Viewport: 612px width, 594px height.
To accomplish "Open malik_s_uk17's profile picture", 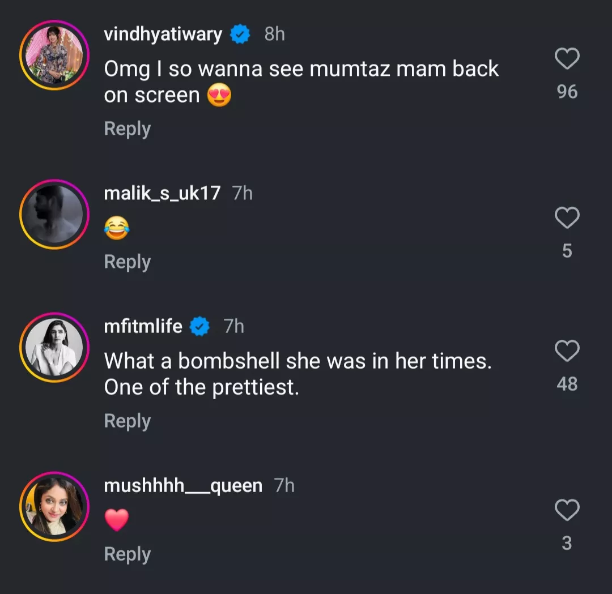I will (54, 215).
